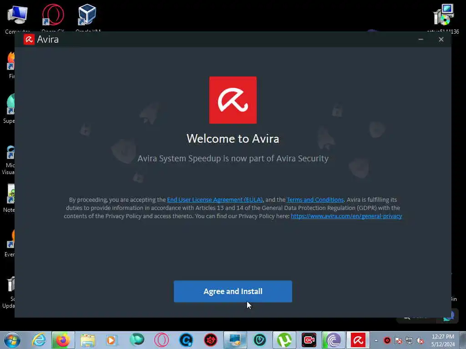Select the Computer desktop icon
The height and width of the screenshot is (349, 466).
tap(17, 19)
